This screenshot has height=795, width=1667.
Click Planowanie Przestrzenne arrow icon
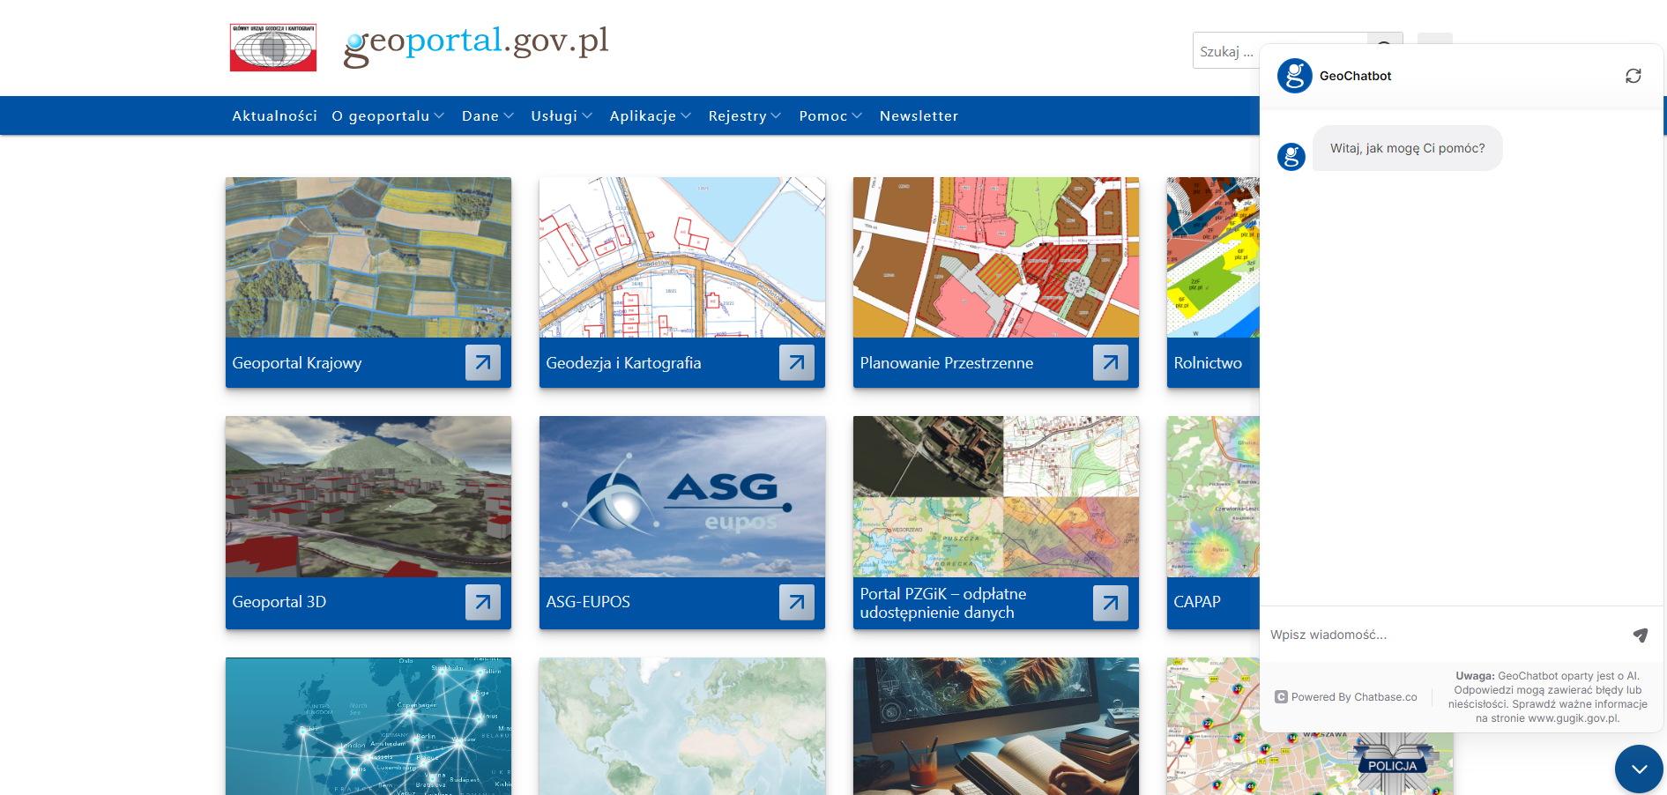(1110, 362)
